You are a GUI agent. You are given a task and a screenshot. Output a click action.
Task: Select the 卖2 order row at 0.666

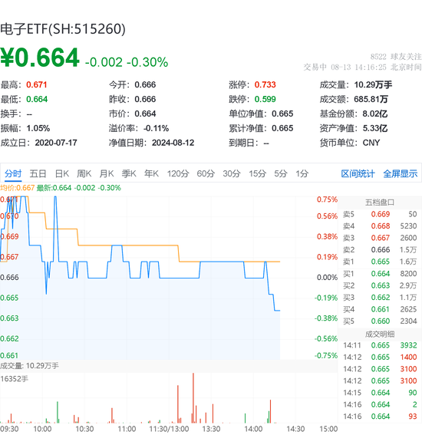point(380,250)
